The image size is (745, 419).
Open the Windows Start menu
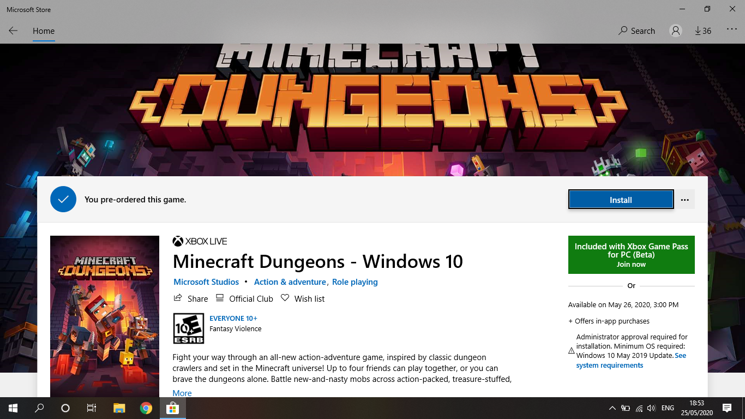13,408
